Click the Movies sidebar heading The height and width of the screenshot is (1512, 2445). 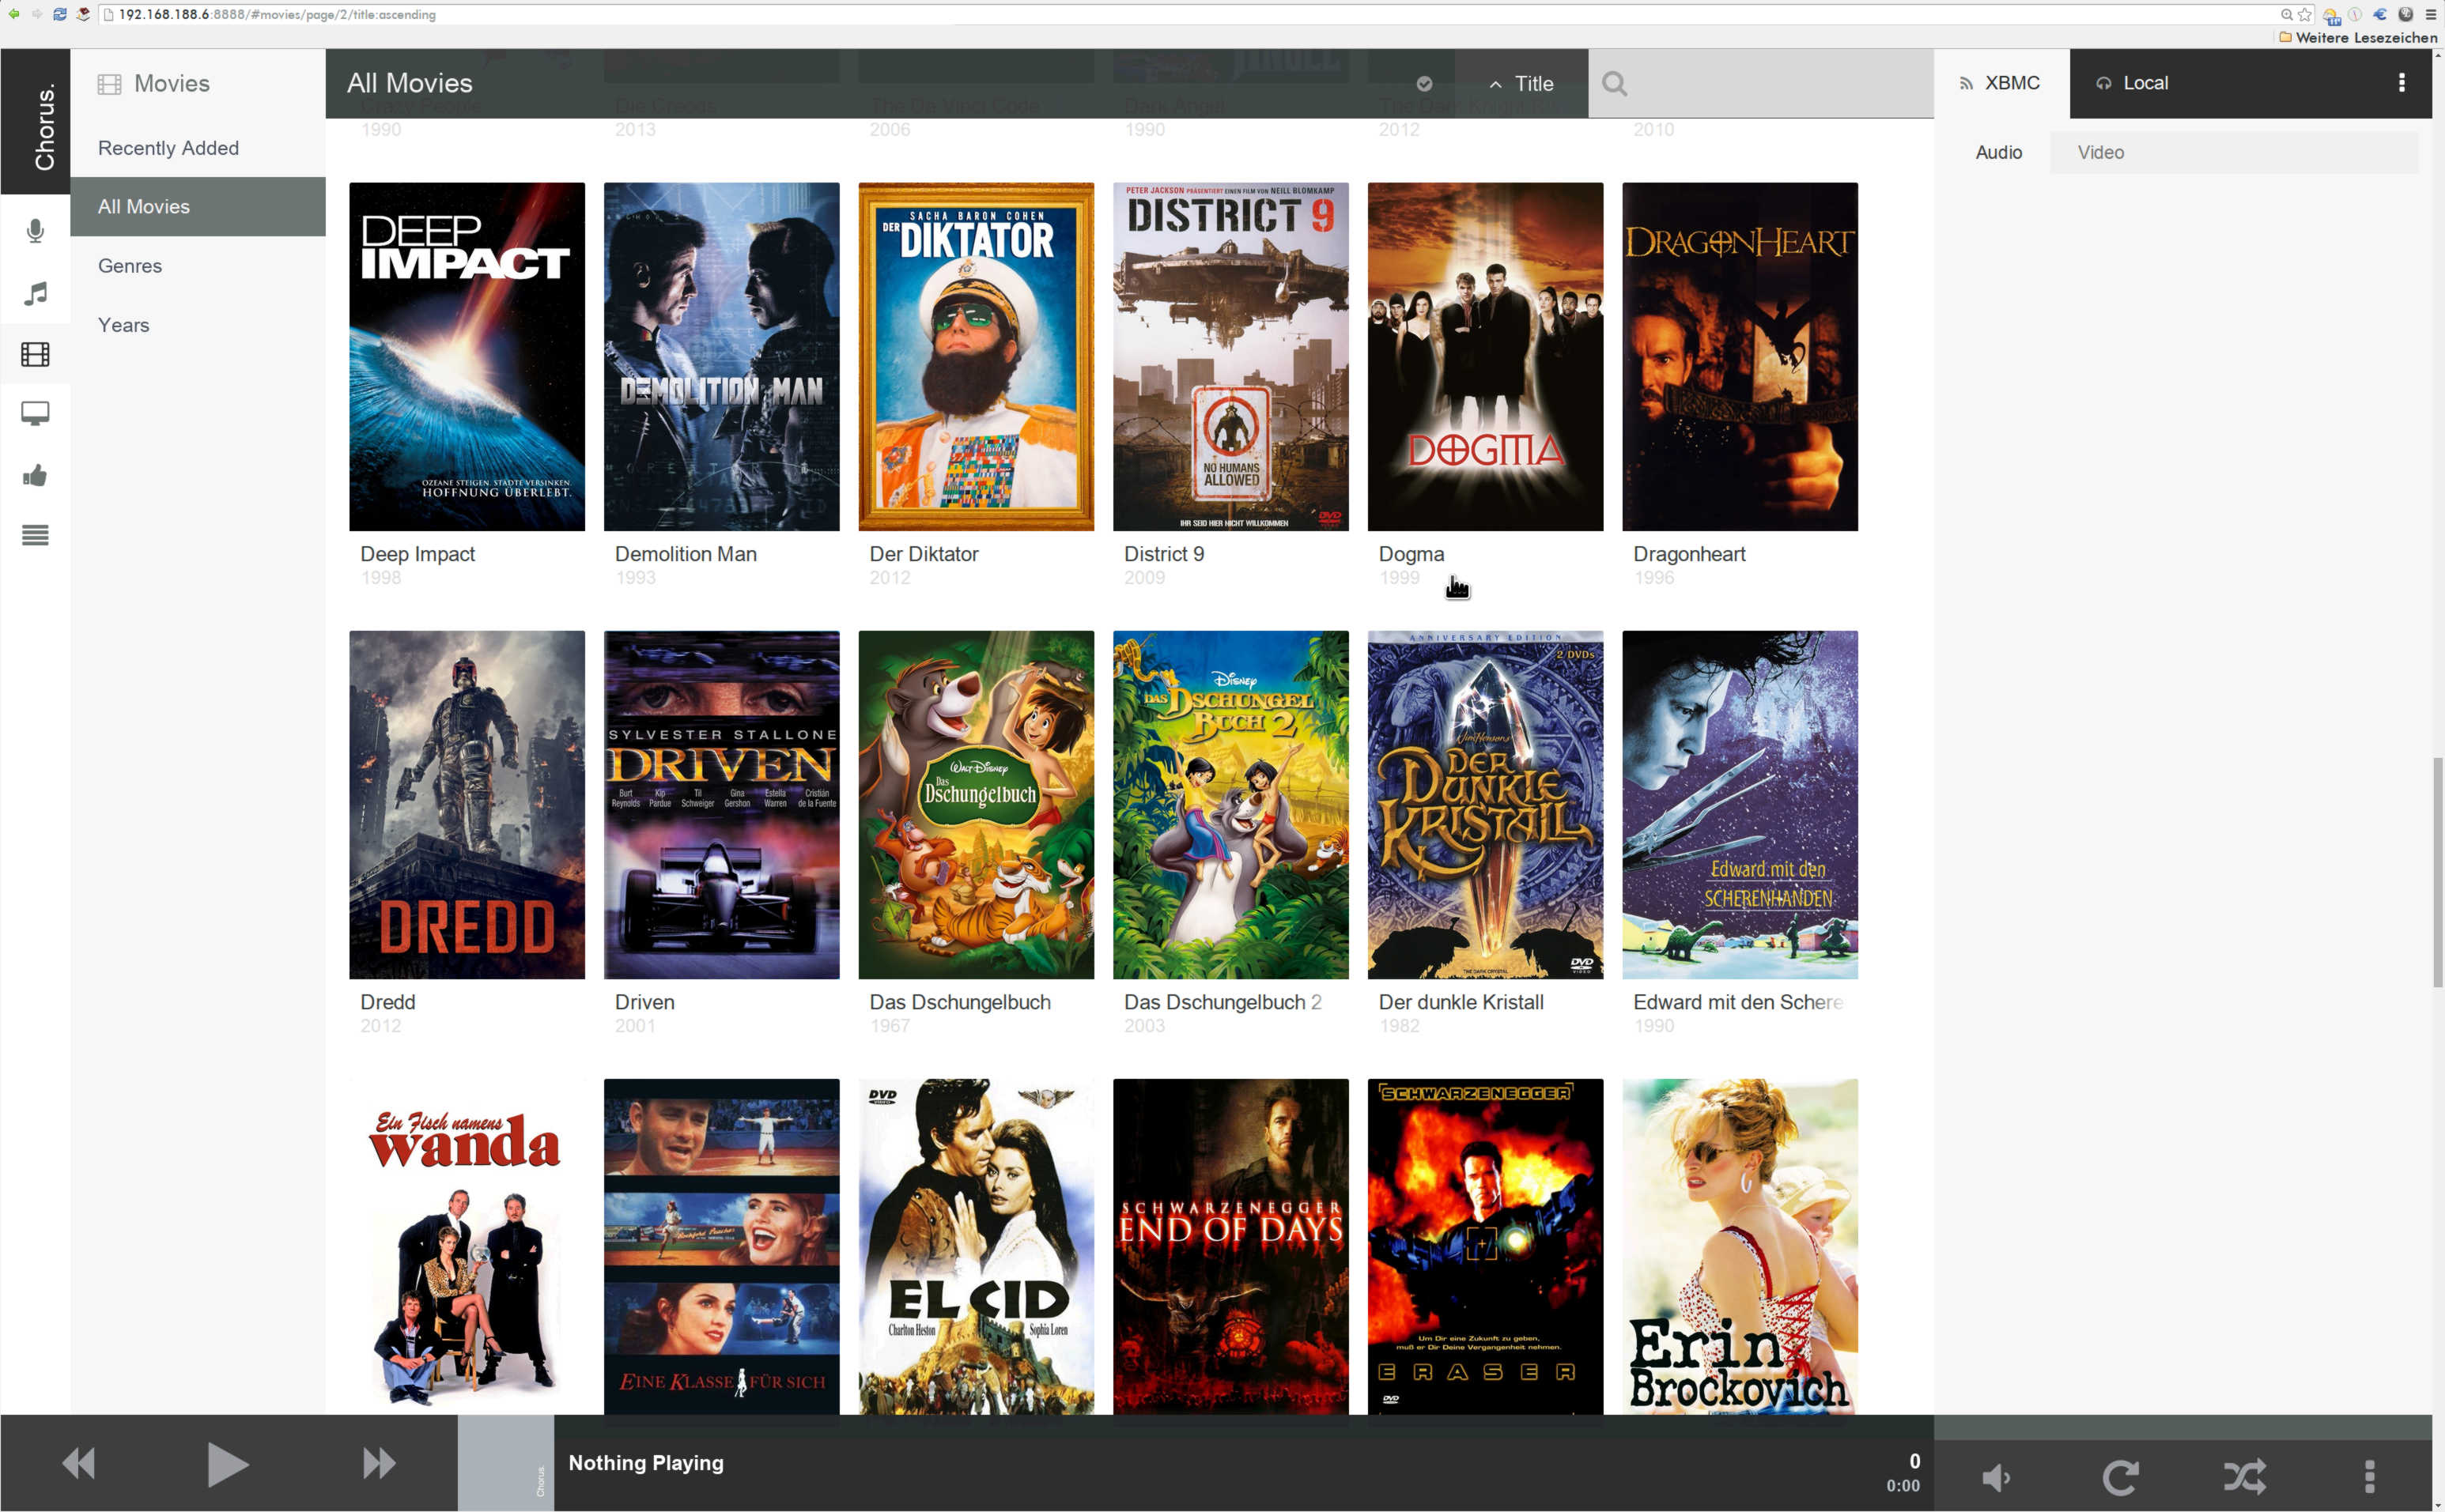tap(154, 84)
